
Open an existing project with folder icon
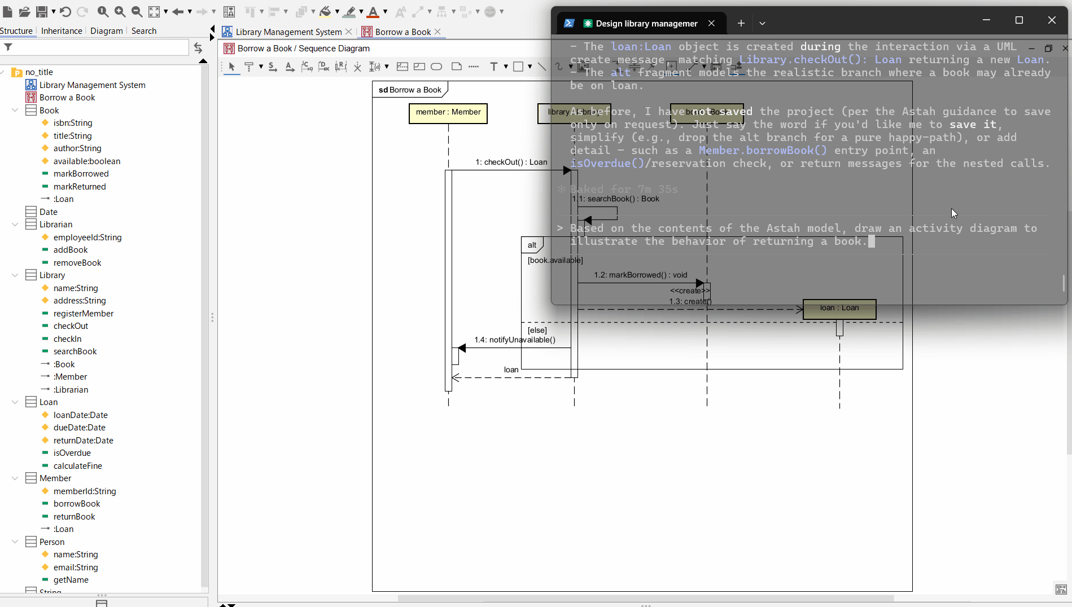click(x=24, y=11)
